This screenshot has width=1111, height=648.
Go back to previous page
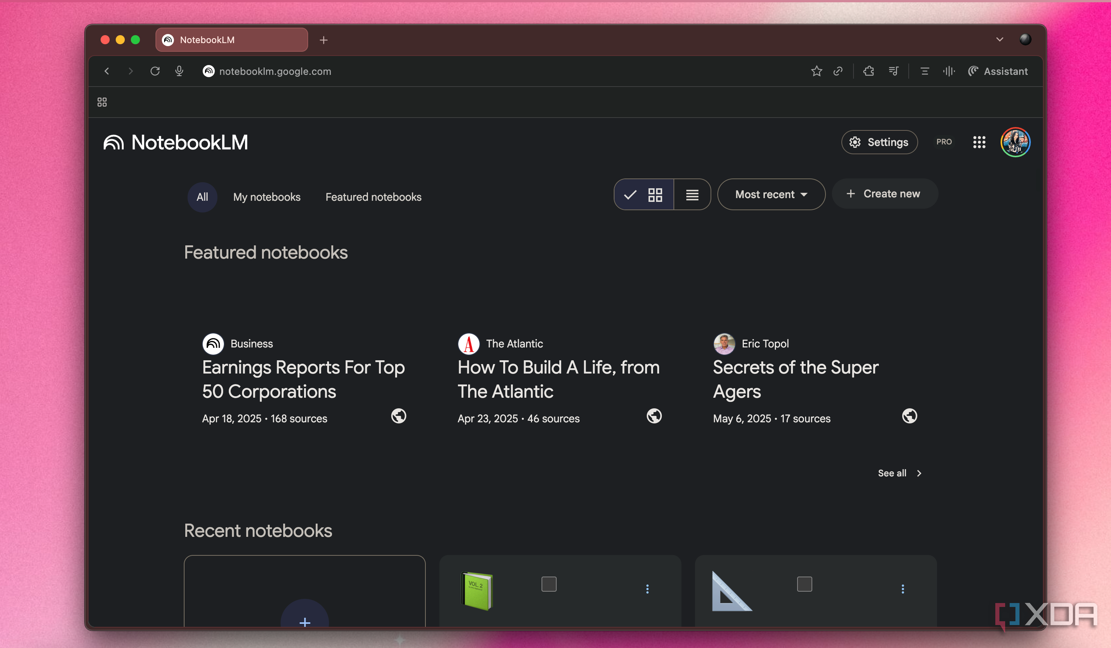coord(107,71)
